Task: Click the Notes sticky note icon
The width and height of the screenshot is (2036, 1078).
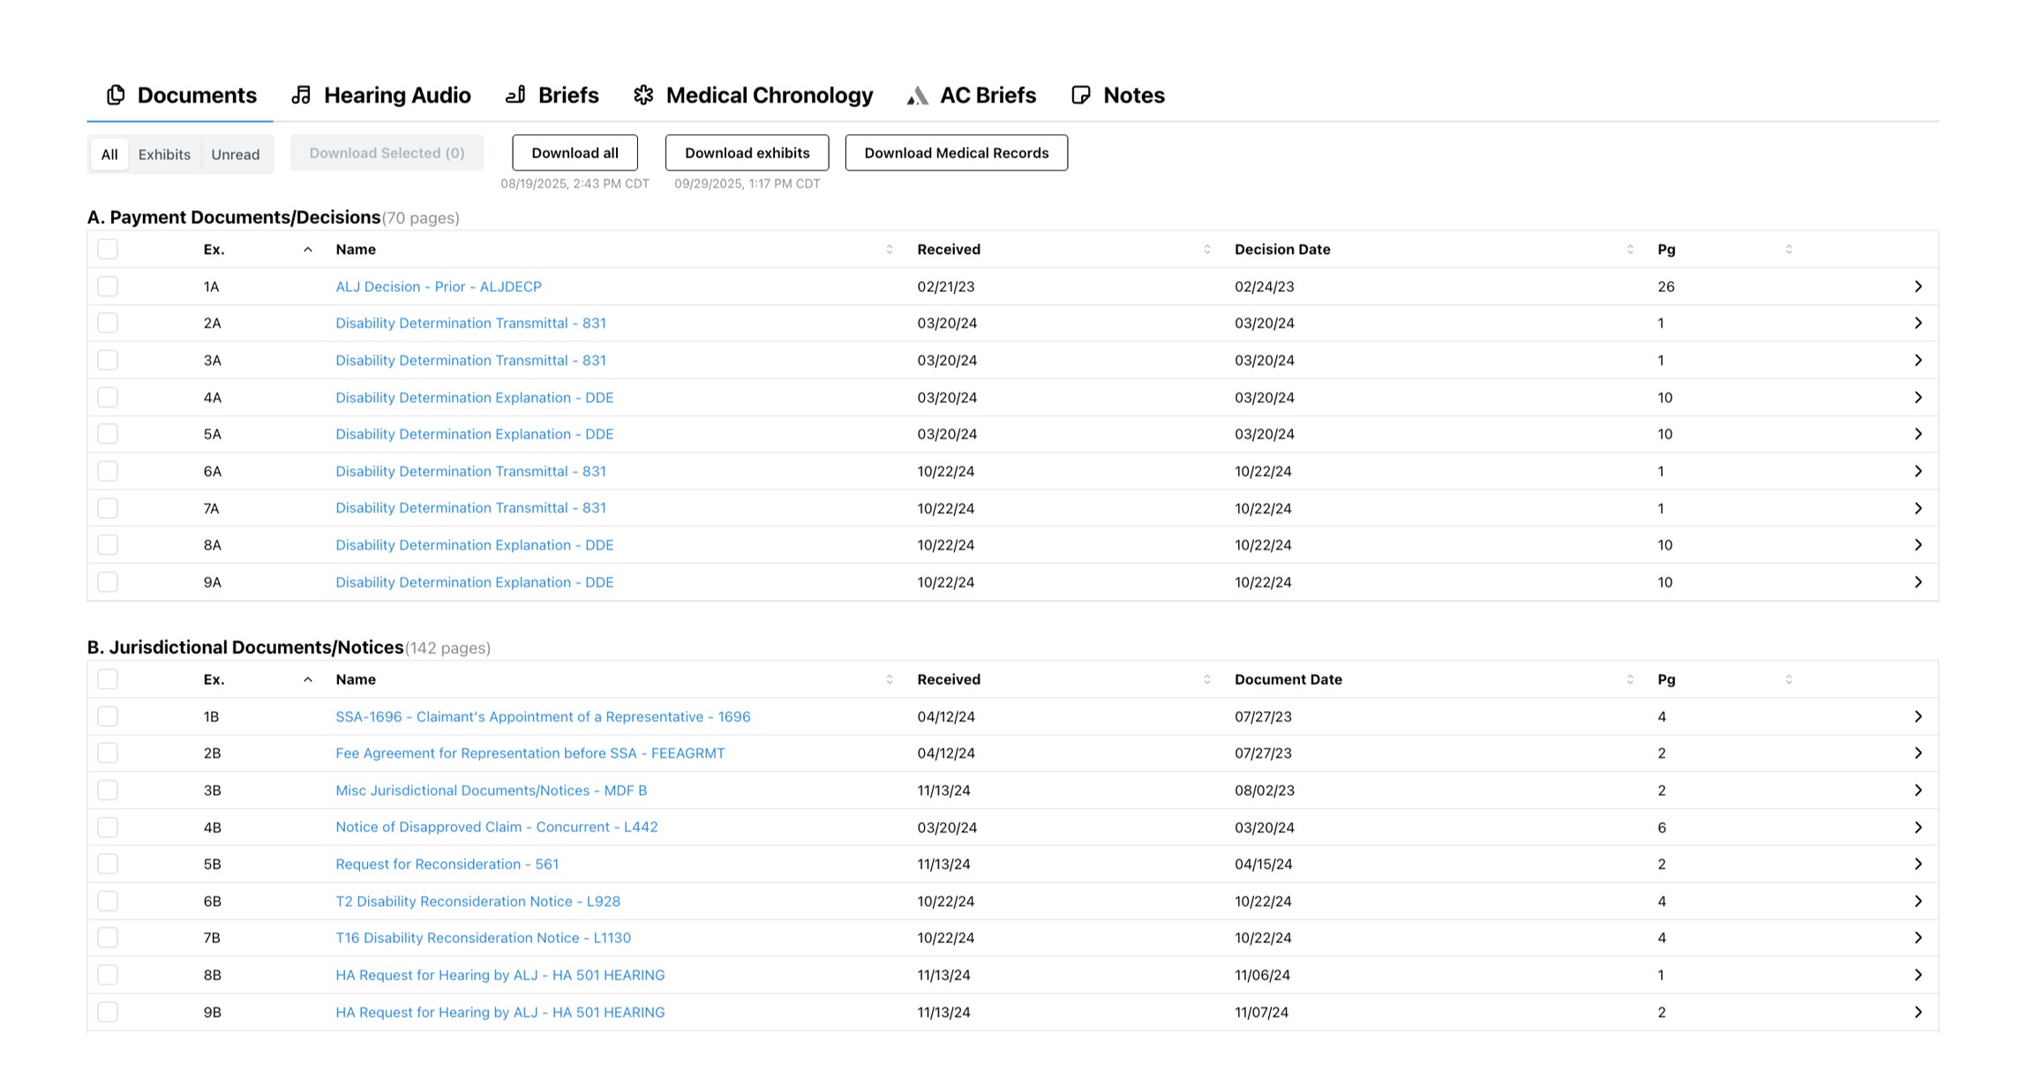Action: tap(1080, 95)
